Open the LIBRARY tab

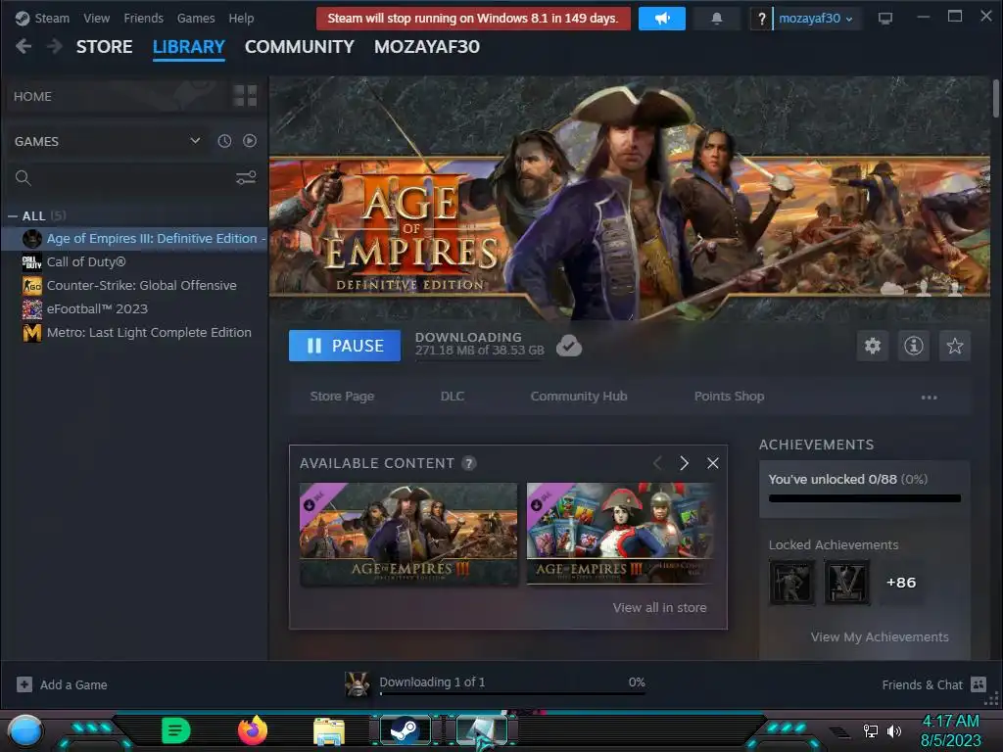coord(189,47)
